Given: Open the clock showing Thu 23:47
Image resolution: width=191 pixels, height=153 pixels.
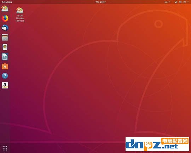Looking at the screenshot, I should point(100,2).
